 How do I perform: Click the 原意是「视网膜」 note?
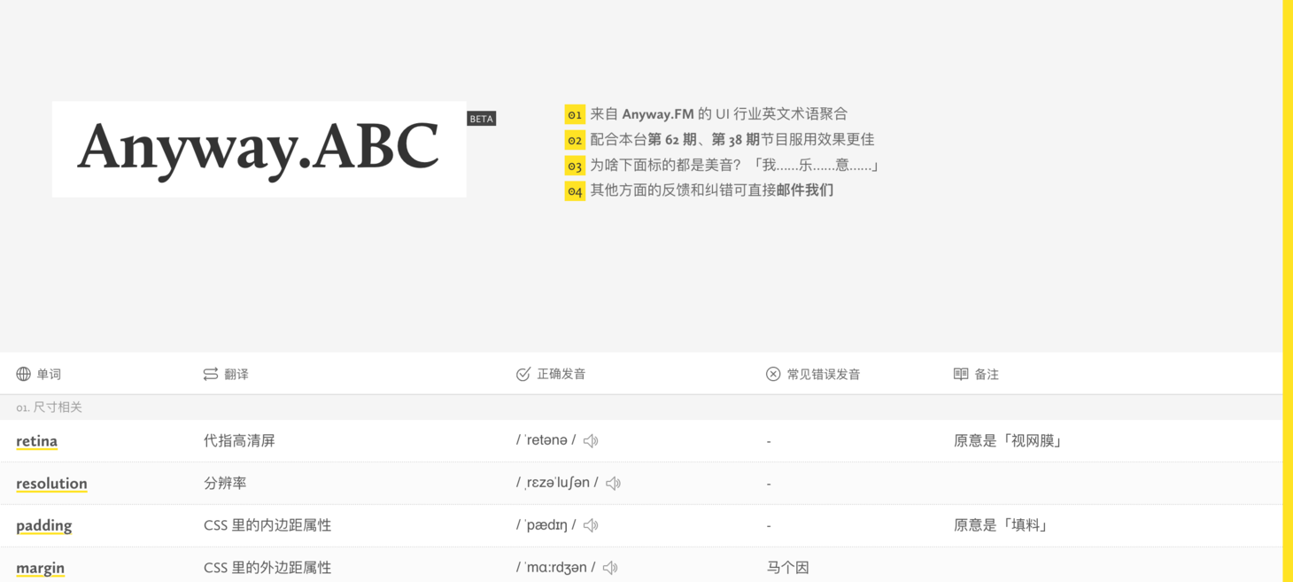tap(1008, 441)
